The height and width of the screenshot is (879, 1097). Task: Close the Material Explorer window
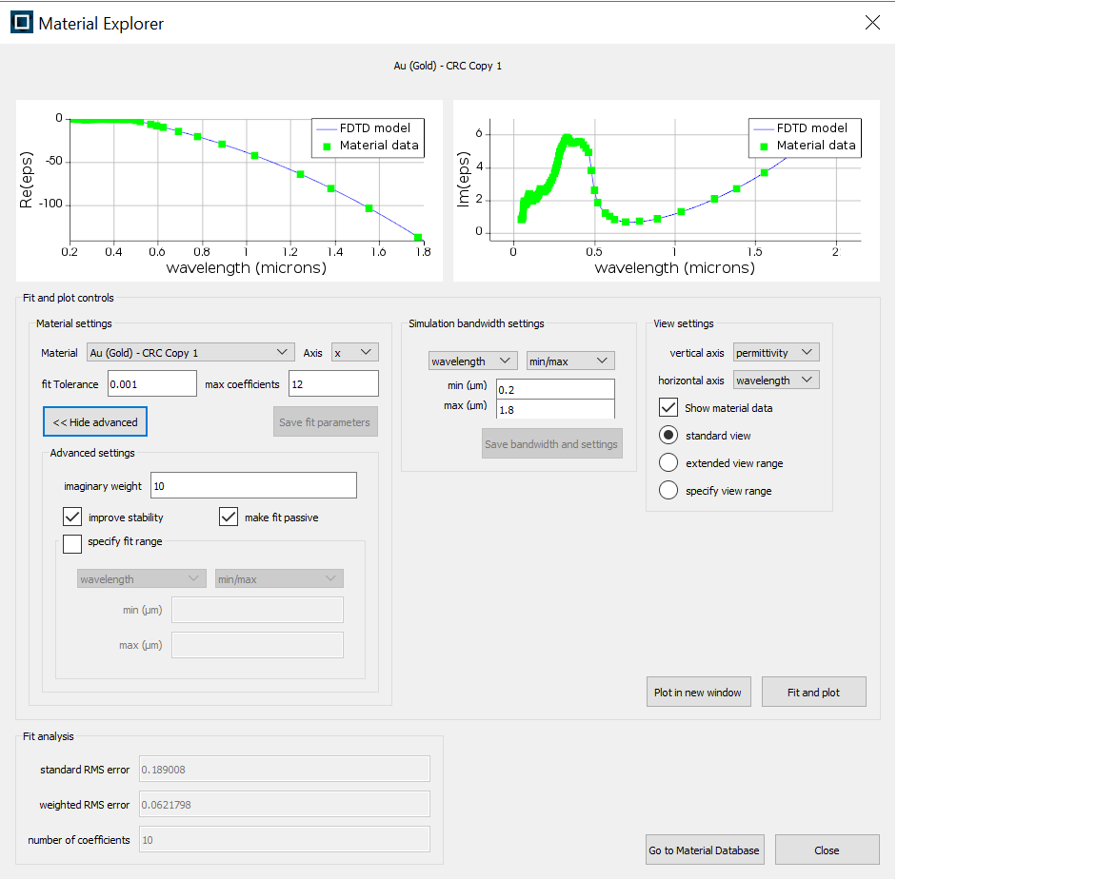[x=871, y=23]
